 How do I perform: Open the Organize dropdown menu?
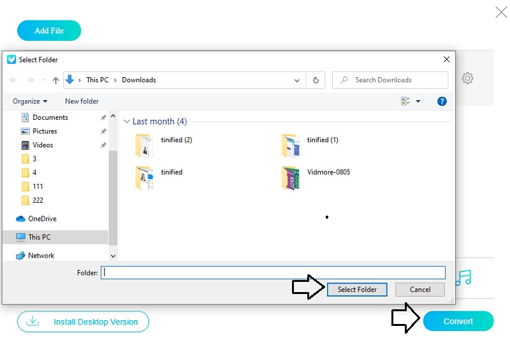click(30, 101)
